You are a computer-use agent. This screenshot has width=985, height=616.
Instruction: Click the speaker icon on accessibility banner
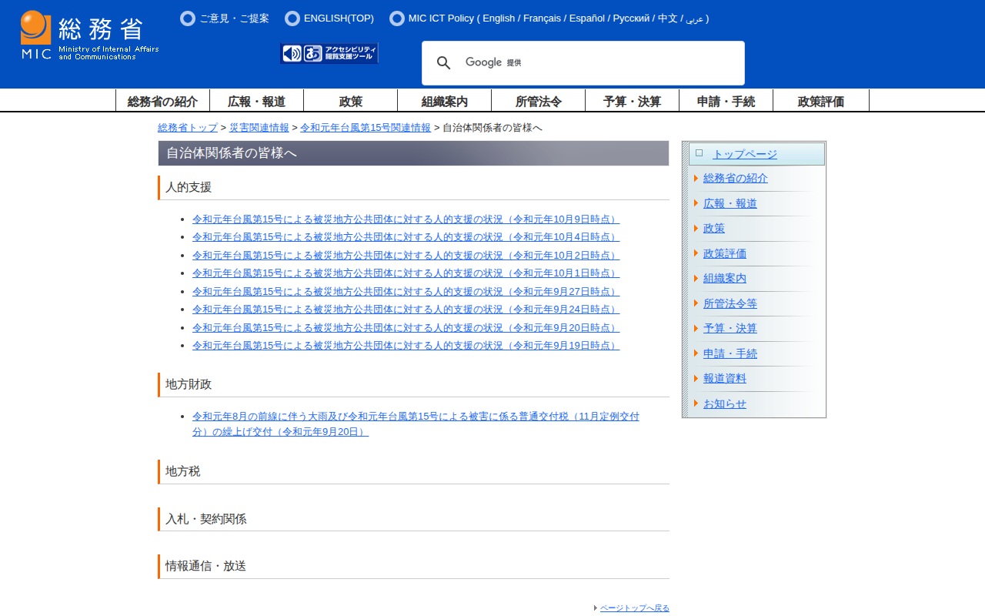click(292, 53)
